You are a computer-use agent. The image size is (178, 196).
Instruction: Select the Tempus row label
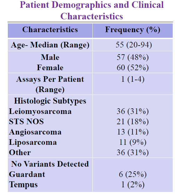pos(23,185)
